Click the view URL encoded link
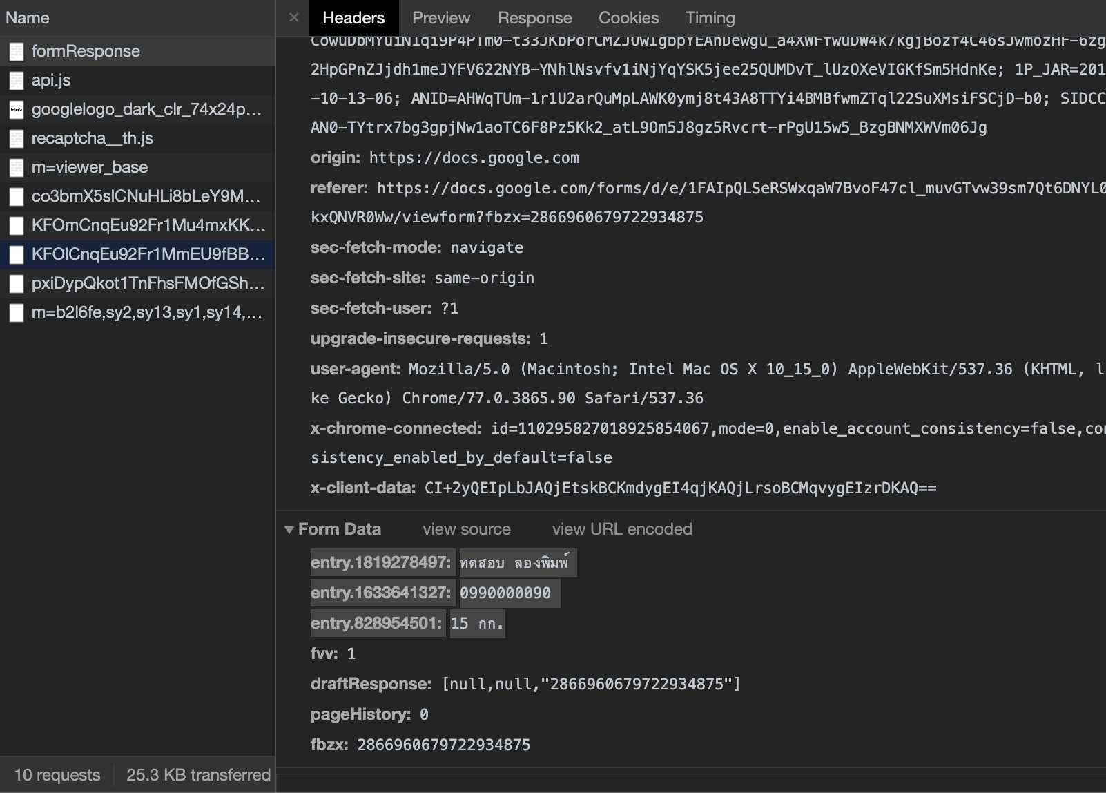Screen dimensions: 1106x793 [x=622, y=529]
